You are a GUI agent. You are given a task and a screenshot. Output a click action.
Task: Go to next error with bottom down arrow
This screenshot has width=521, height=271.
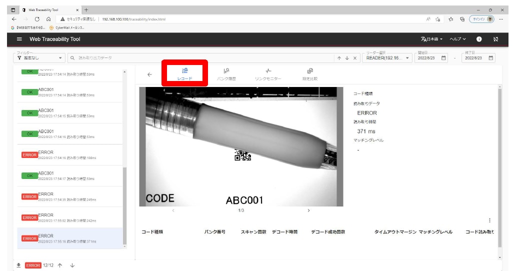(72, 265)
